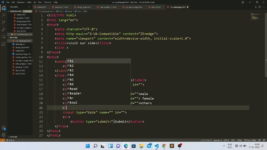Select h2 autocomplete suggestion
The image size is (267, 150).
pos(98,66)
